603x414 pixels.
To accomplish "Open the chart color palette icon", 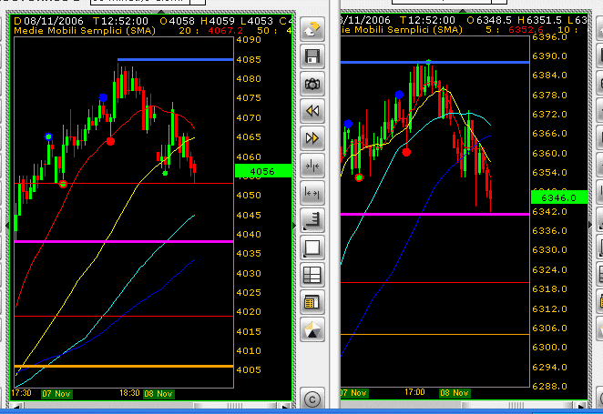I will coord(312,329).
